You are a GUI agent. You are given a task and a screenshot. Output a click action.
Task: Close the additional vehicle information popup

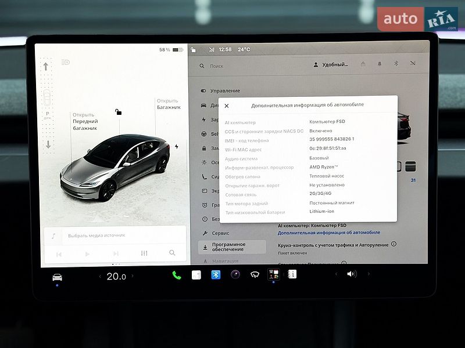click(x=227, y=106)
